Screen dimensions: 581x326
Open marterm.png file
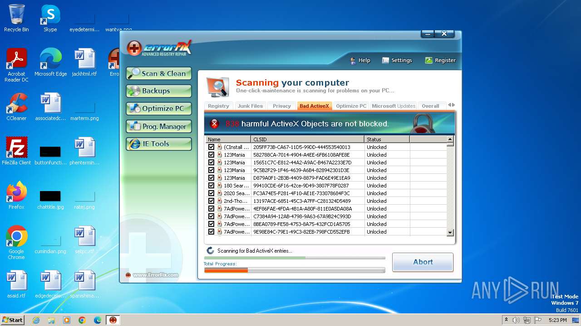[84, 110]
